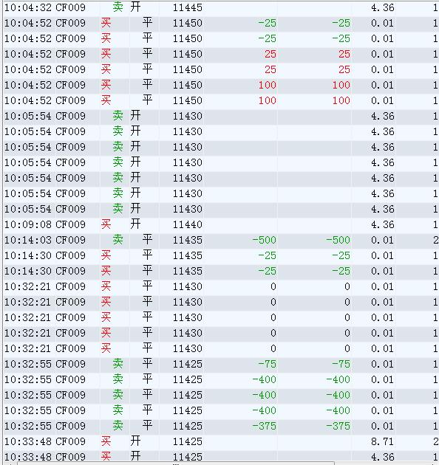Click the 11440 price value
The image size is (439, 465).
188,224
